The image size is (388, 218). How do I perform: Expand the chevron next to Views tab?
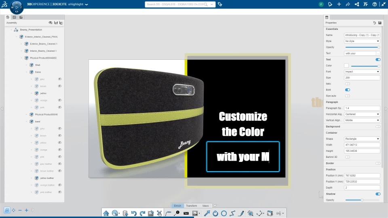point(215,205)
